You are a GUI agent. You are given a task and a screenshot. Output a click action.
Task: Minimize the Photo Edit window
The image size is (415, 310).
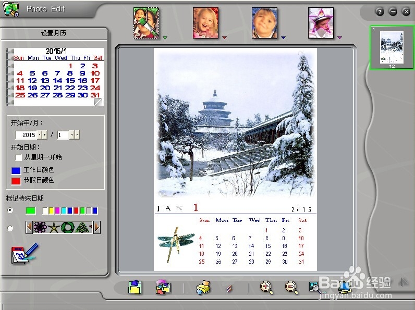click(x=393, y=11)
